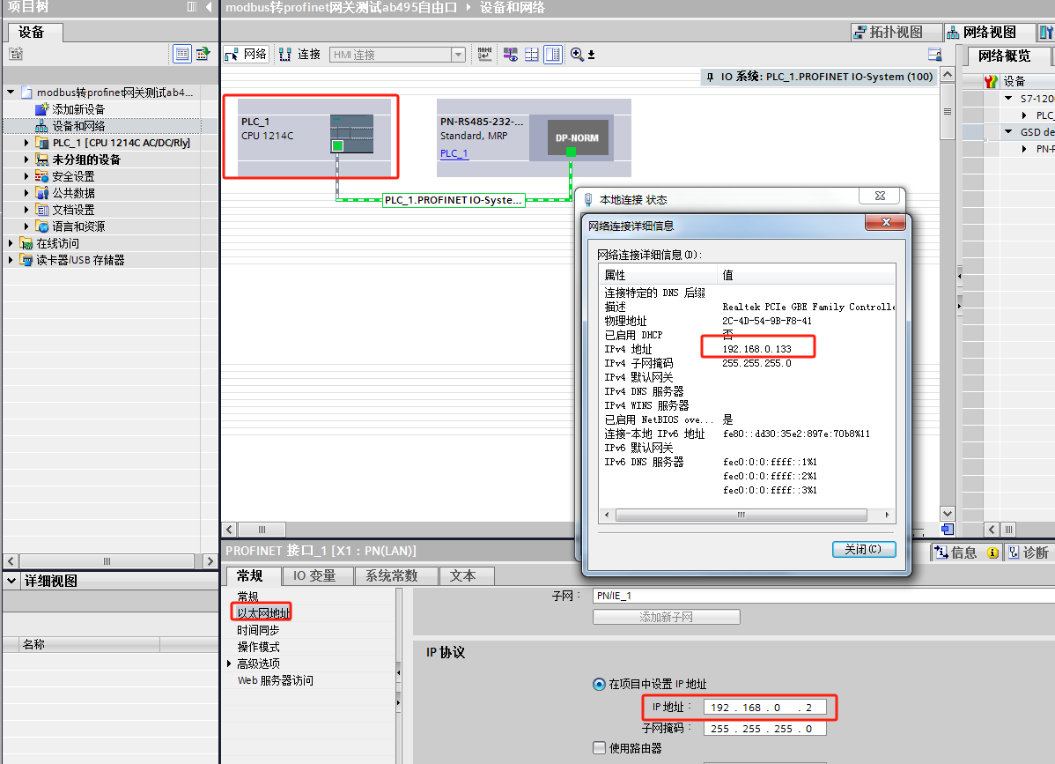
Task: Click the details list horizontal scrollbar right arrow
Action: (x=887, y=515)
